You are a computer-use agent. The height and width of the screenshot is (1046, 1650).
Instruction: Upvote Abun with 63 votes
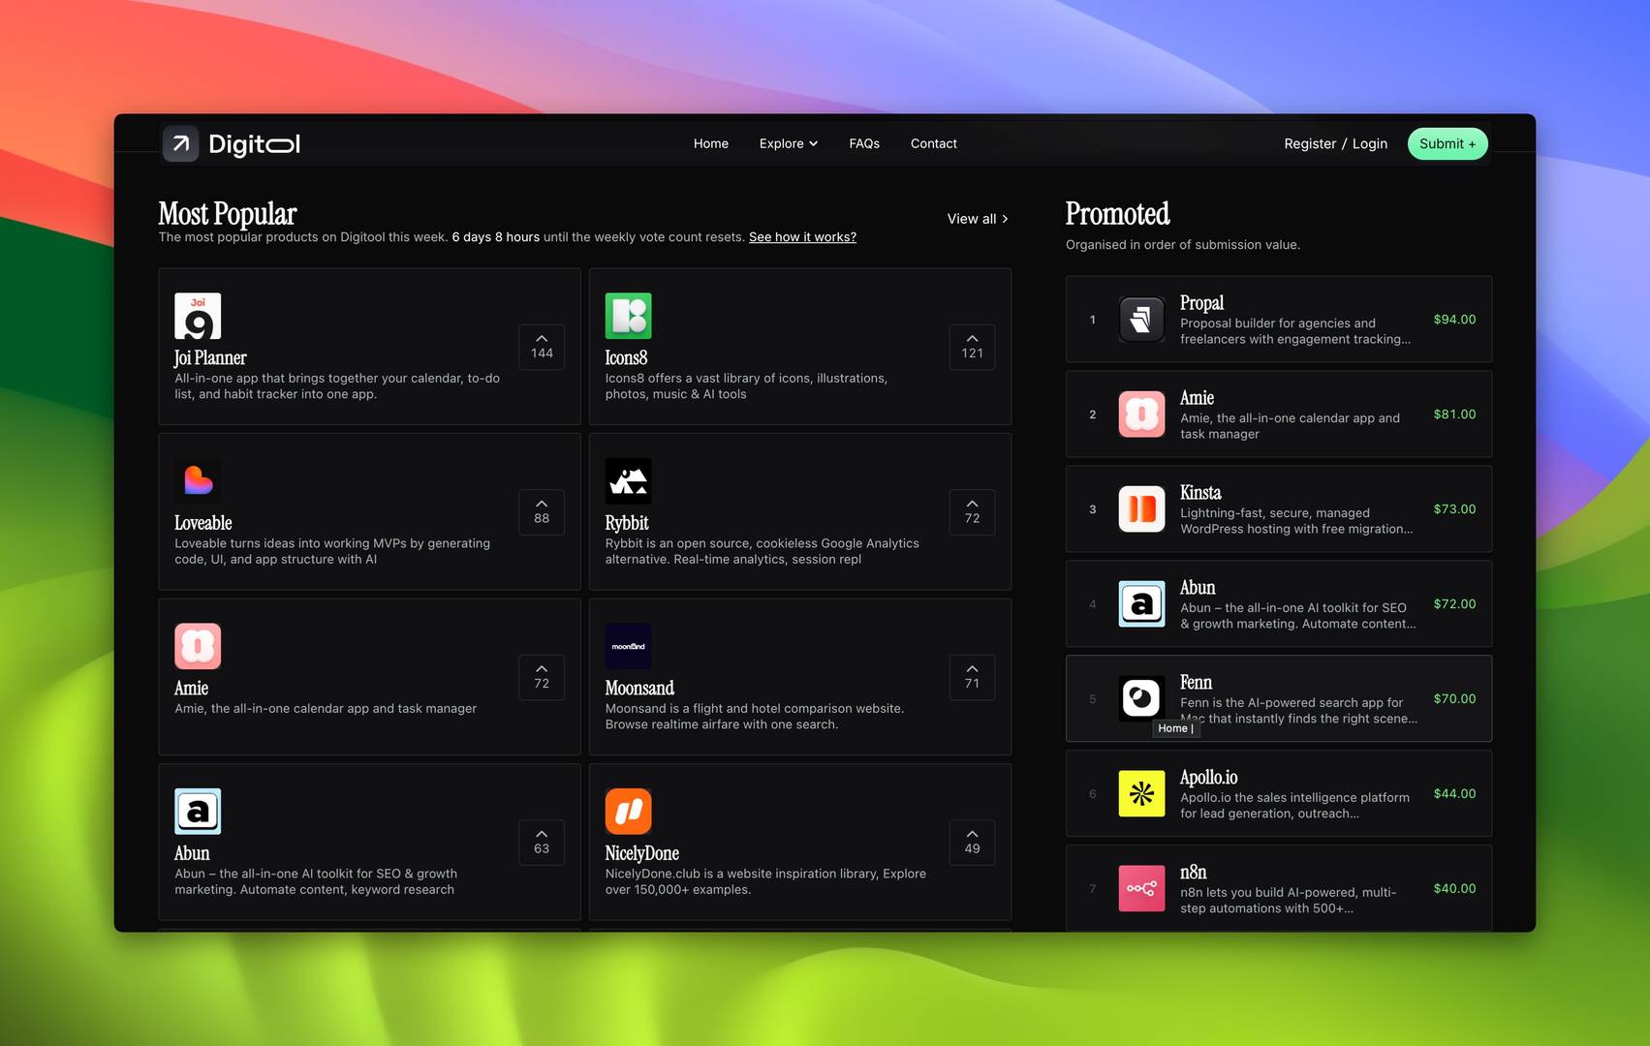click(x=542, y=842)
